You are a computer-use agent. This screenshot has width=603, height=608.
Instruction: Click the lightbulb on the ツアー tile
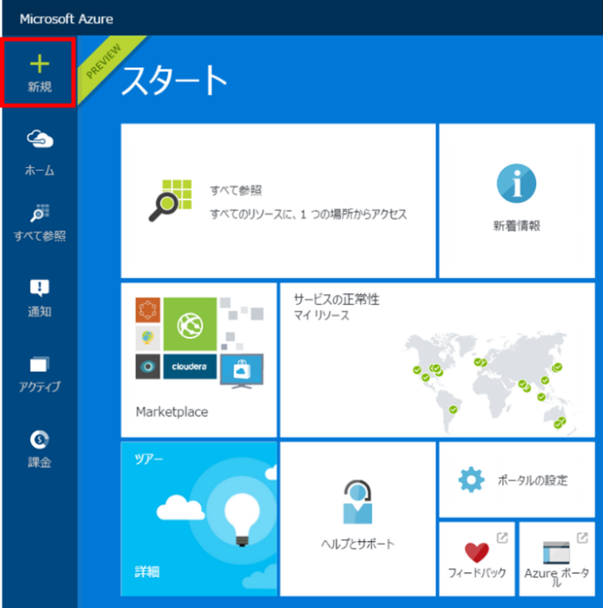tap(242, 519)
